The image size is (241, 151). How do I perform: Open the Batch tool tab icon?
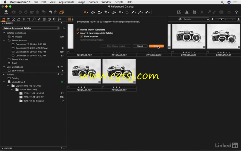click(x=59, y=19)
